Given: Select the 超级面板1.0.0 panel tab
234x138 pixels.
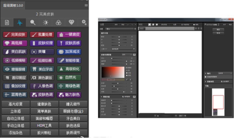Looking at the screenshot, I should pos(13,6).
